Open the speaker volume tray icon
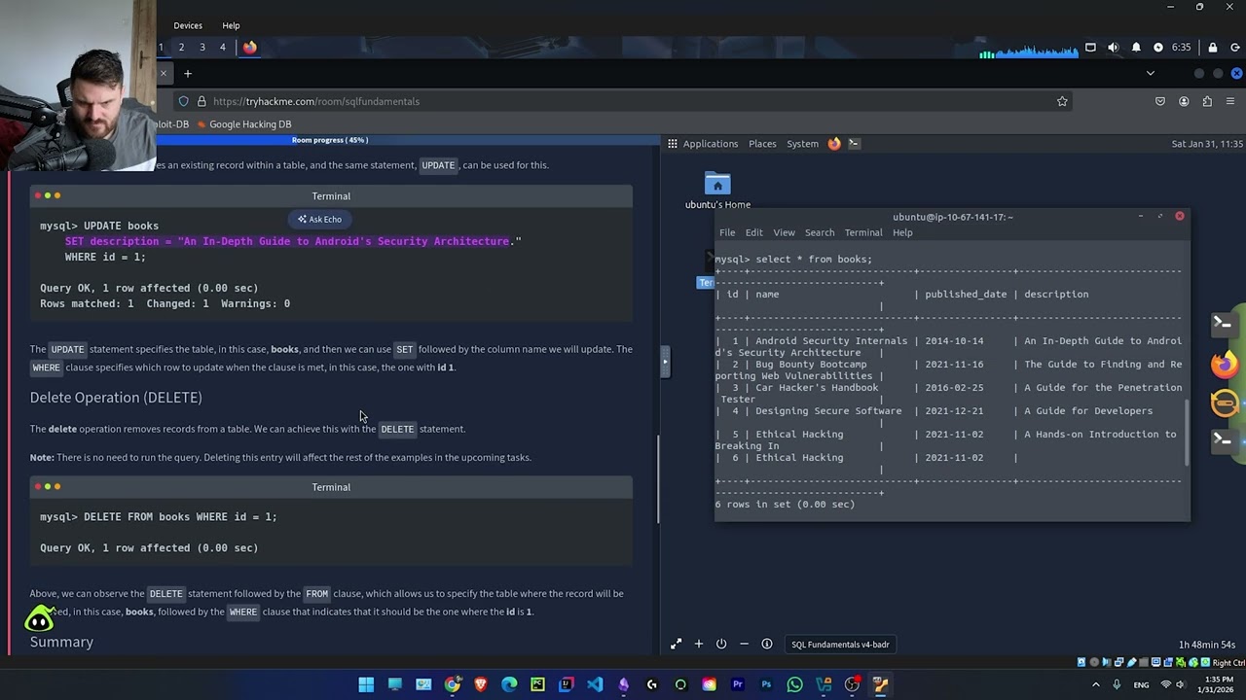Viewport: 1246px width, 700px height. [x=1181, y=684]
